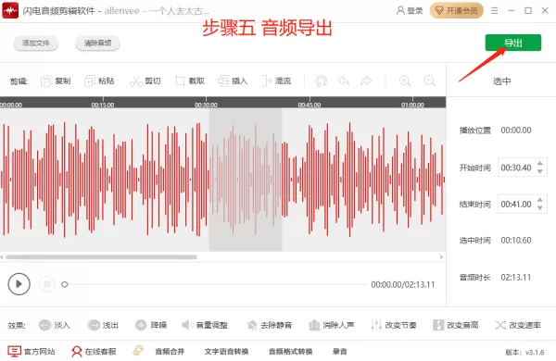The image size is (556, 361).
Task: Apply the 消除人声 remove vocals effect
Action: coord(332,325)
